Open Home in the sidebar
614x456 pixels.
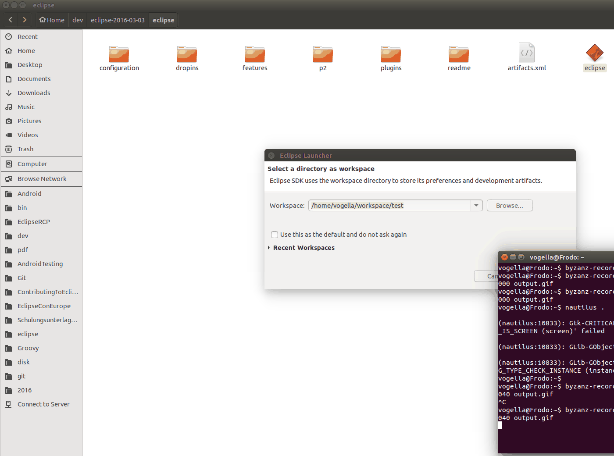[x=41, y=51]
